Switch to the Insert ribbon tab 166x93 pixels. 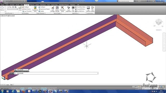pos(7,5)
